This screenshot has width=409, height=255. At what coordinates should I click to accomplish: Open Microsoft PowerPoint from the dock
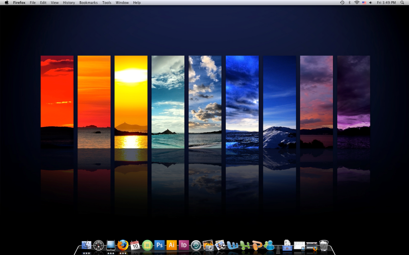(257, 245)
